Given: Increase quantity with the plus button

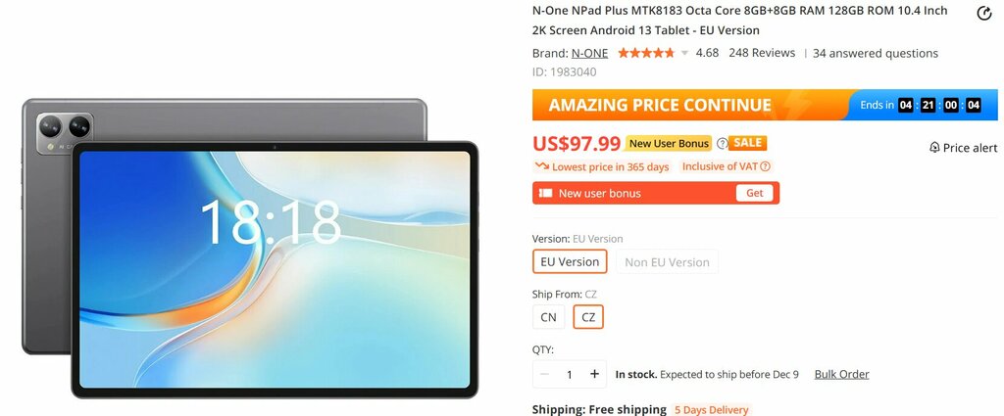Looking at the screenshot, I should (x=595, y=374).
